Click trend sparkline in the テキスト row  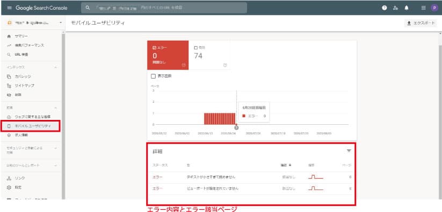coord(315,177)
